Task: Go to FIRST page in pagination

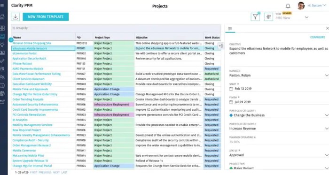Action: [x=33, y=172]
